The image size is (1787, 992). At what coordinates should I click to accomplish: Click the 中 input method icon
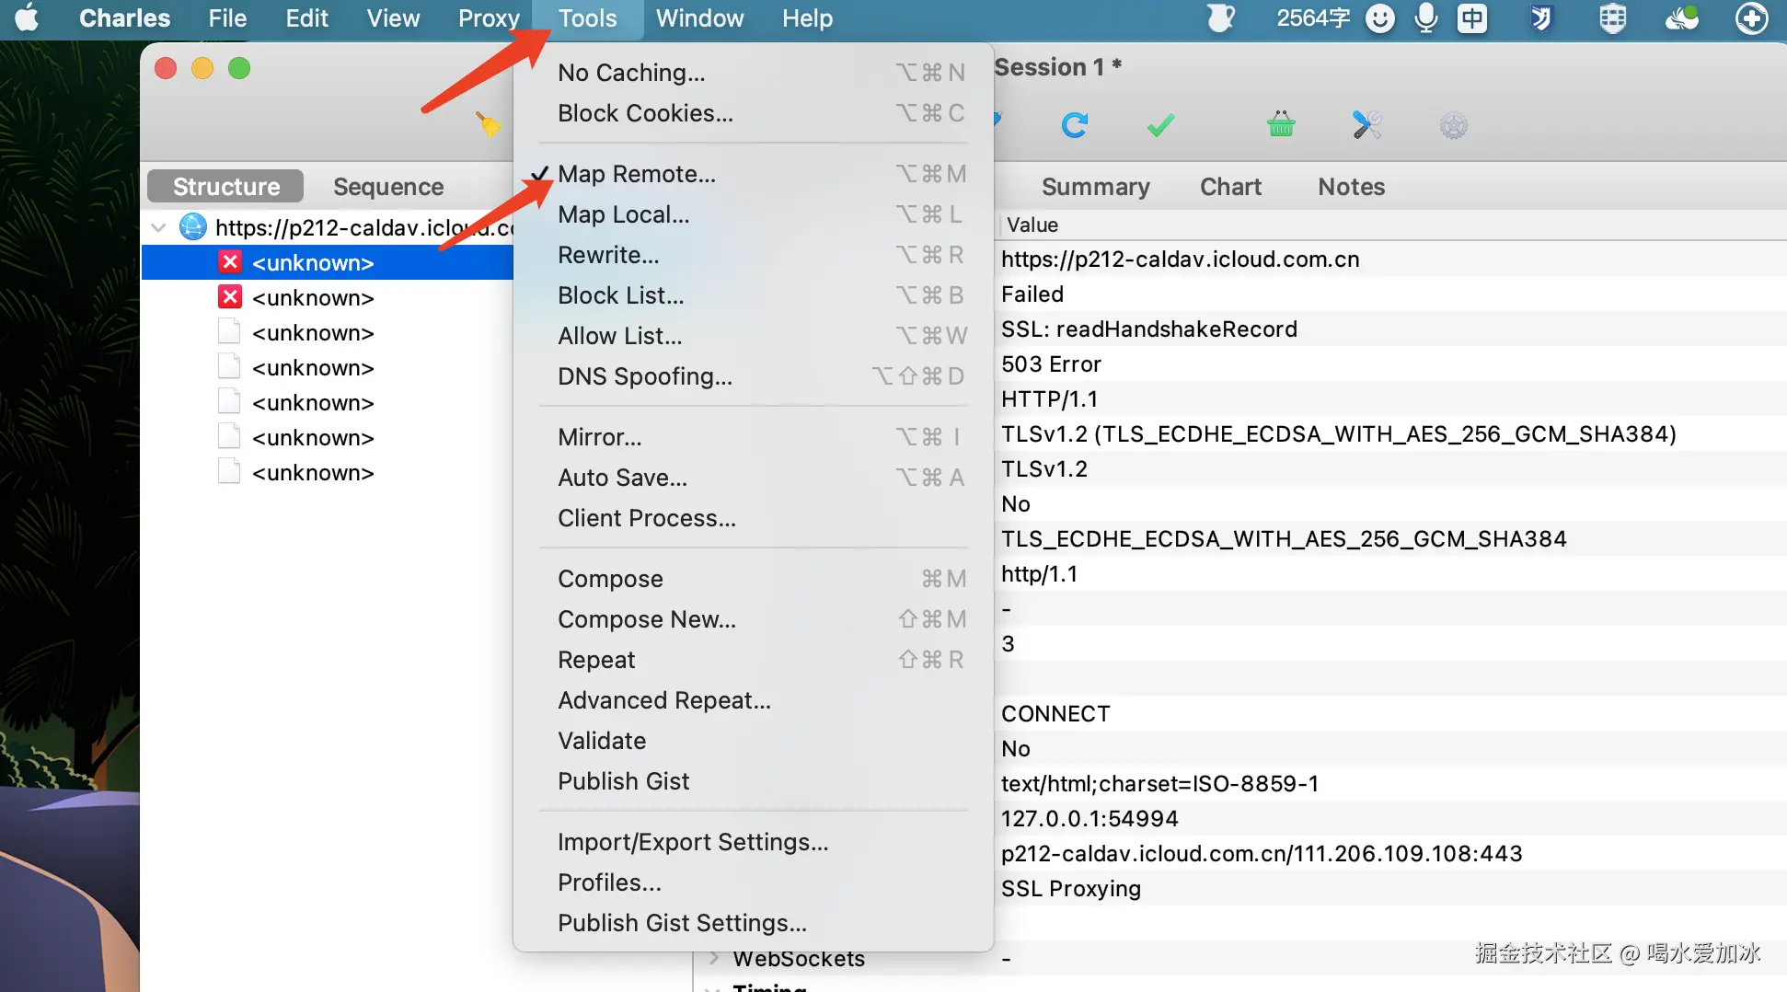(x=1472, y=17)
